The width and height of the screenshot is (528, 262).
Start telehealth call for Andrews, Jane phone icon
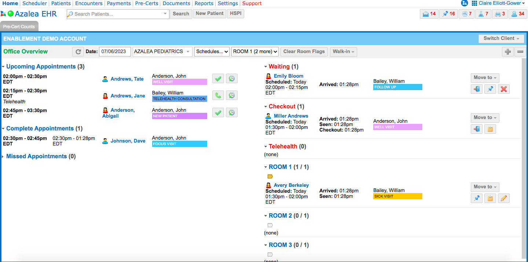coord(218,95)
